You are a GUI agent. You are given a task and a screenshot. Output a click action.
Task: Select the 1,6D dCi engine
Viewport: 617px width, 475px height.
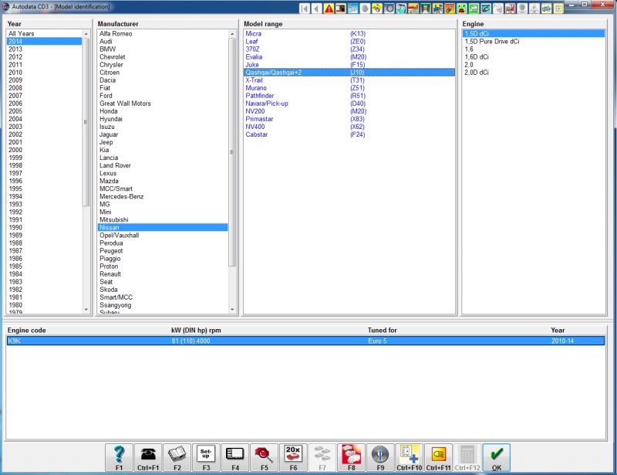point(534,56)
